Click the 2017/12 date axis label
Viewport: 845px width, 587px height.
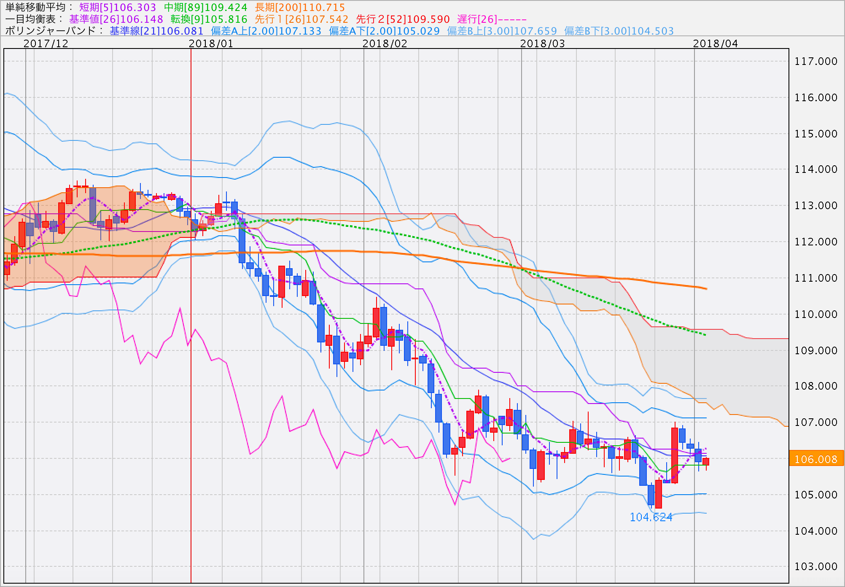[x=46, y=43]
